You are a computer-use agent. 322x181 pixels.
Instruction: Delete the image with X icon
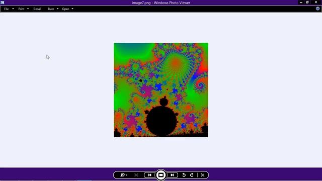click(x=202, y=175)
